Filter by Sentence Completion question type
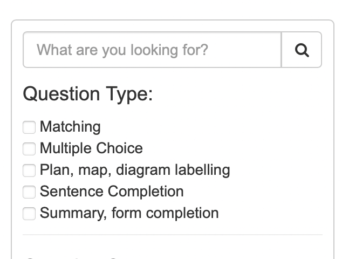 [29, 192]
